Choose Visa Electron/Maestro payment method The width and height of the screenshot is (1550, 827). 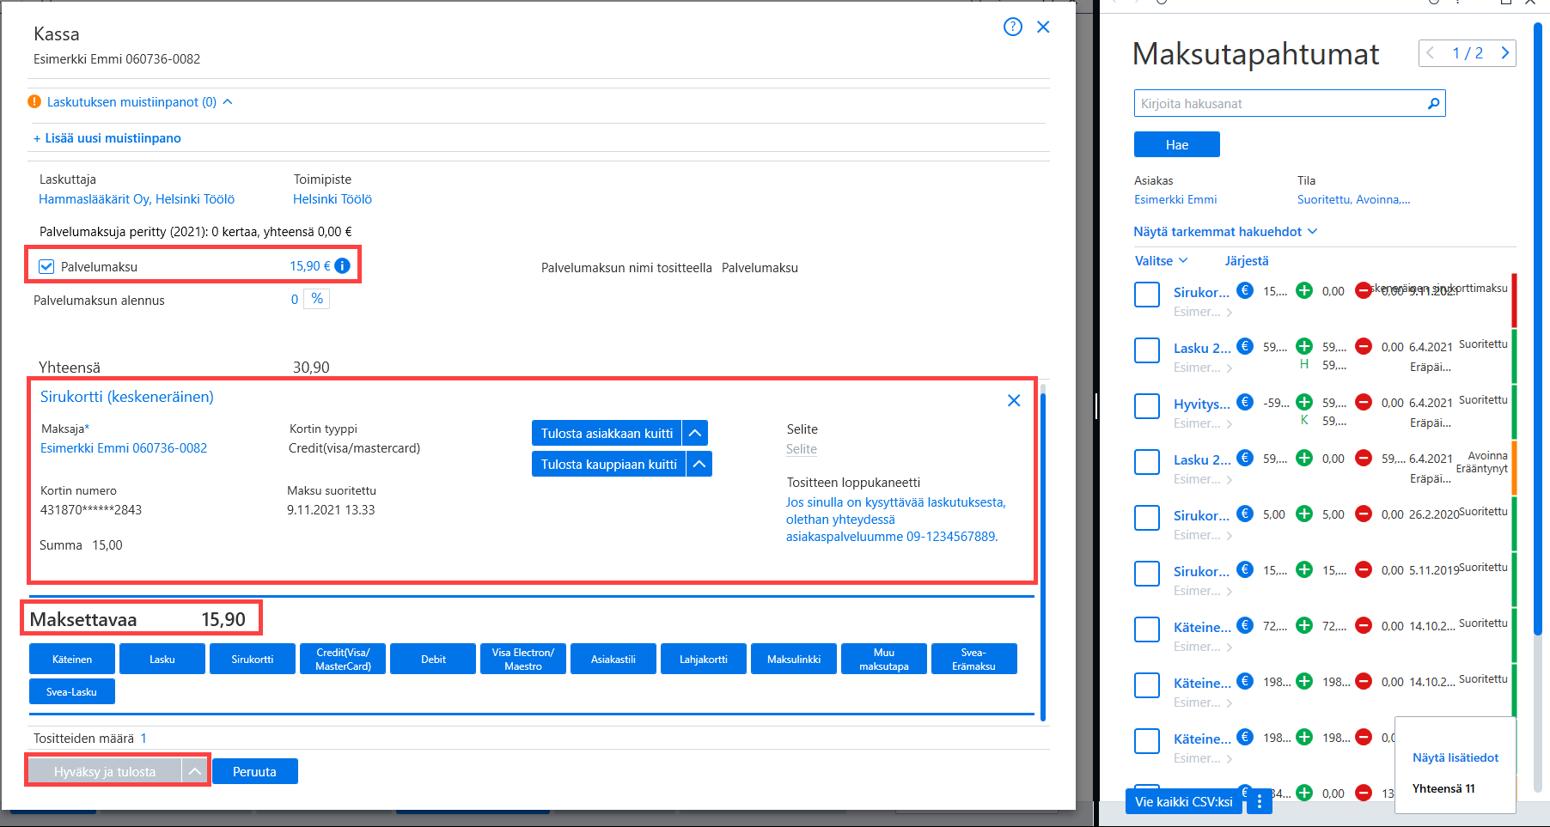pyautogui.click(x=523, y=659)
